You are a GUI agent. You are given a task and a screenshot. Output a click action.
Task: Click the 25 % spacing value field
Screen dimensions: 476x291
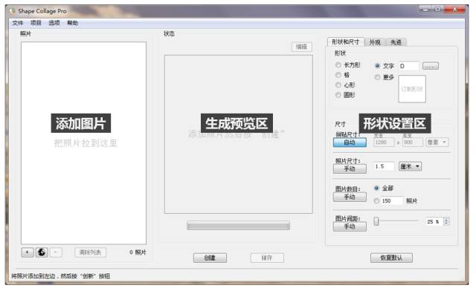pyautogui.click(x=434, y=221)
